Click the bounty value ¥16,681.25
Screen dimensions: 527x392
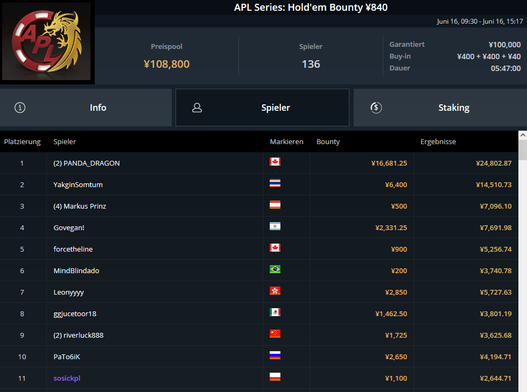(389, 163)
